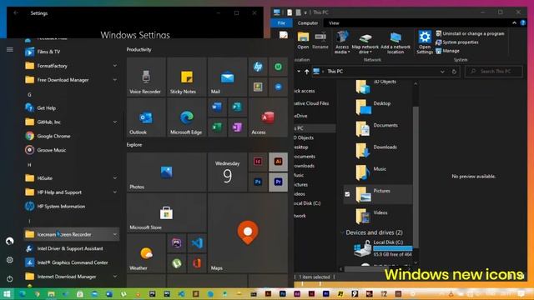Viewport: 534px width, 300px height.
Task: Expand the Internet Download Manager folder
Action: pos(115,277)
